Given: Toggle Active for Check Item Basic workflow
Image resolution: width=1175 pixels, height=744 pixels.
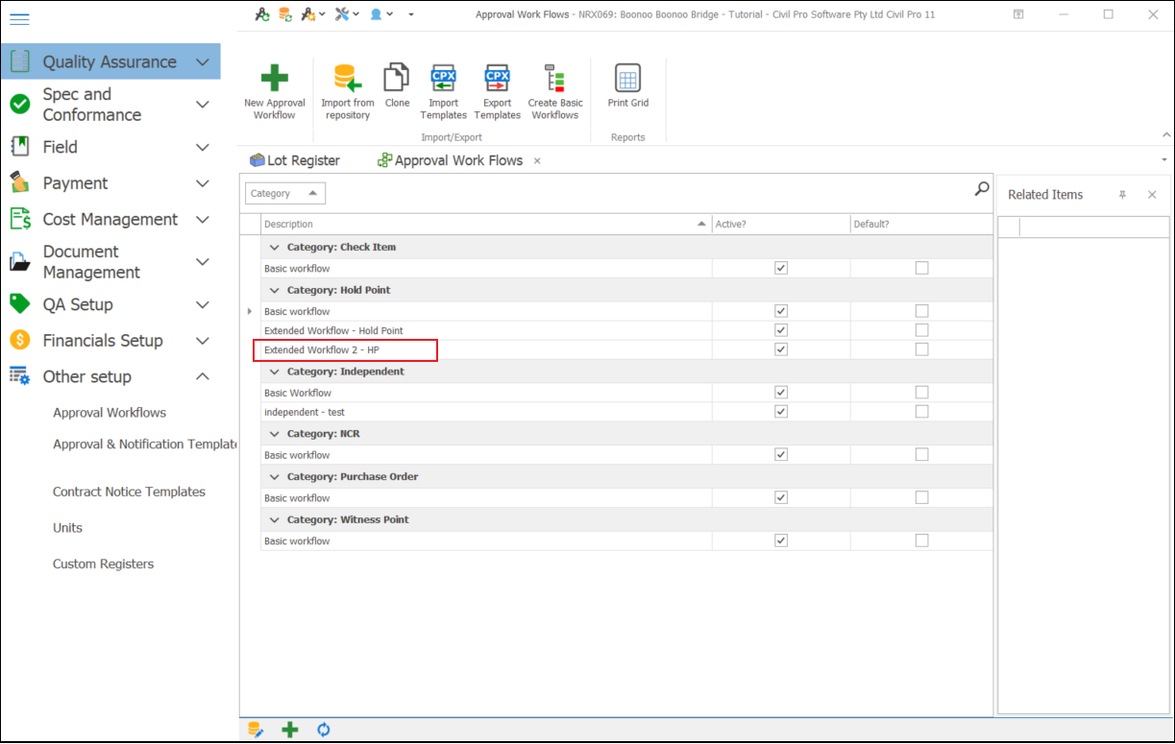Looking at the screenshot, I should pos(781,268).
